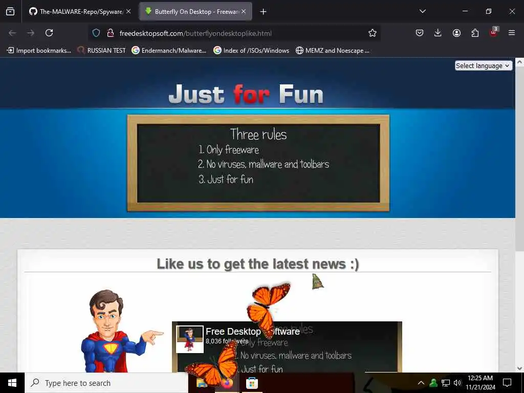
Task: Open tracking protection shield icon
Action: pos(96,33)
